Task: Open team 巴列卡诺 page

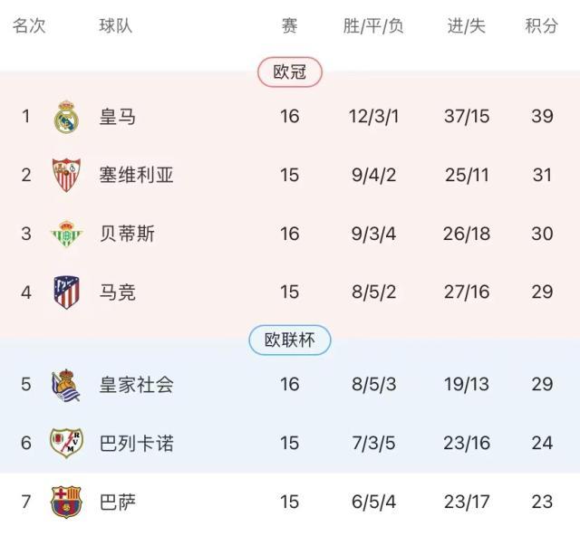Action: [x=136, y=443]
